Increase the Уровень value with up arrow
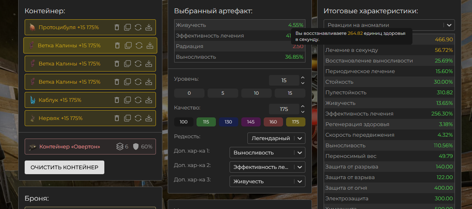Image resolution: width=472 pixels, height=209 pixels. (x=302, y=78)
